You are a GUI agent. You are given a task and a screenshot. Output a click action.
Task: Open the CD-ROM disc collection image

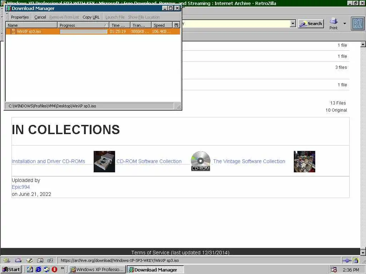(x=201, y=161)
